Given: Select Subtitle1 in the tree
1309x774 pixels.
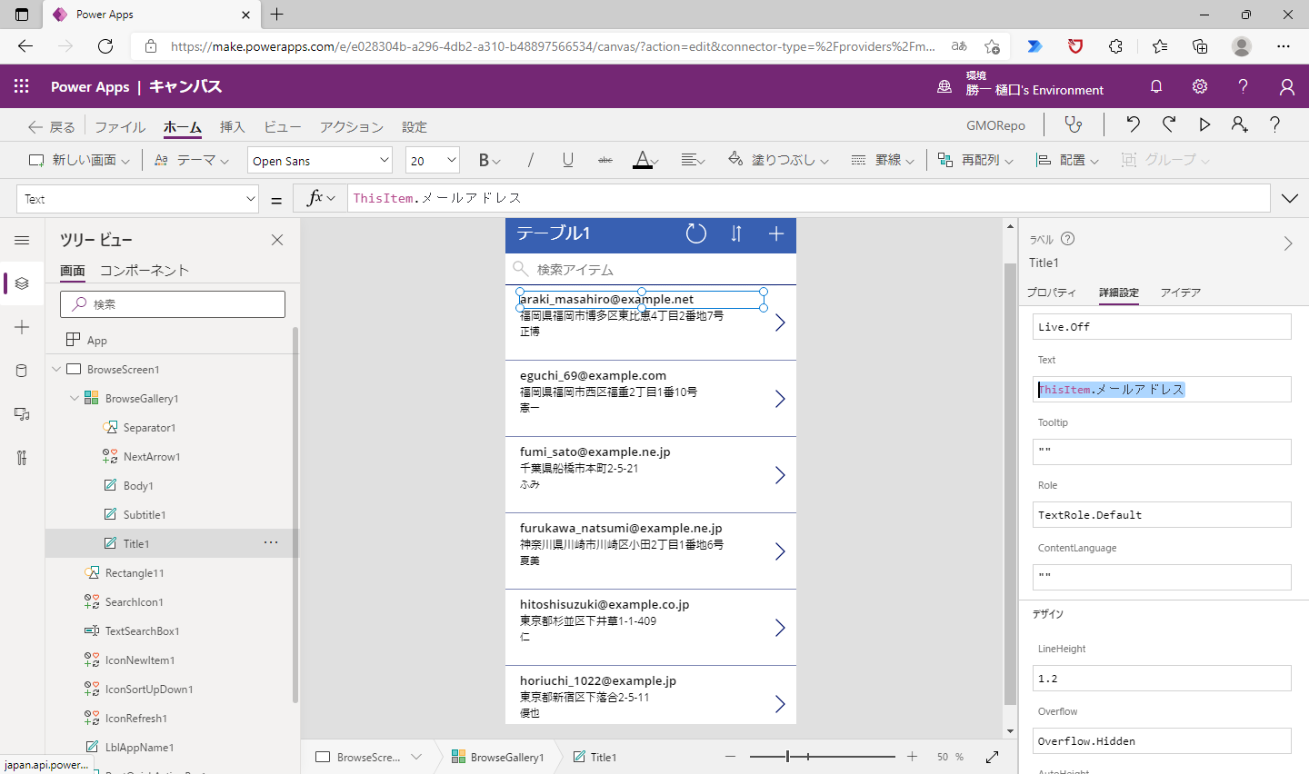Looking at the screenshot, I should pyautogui.click(x=145, y=515).
